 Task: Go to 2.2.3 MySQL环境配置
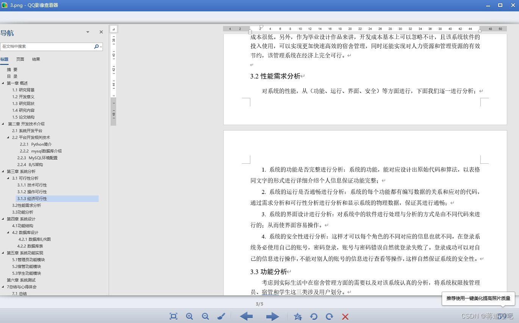[38, 158]
